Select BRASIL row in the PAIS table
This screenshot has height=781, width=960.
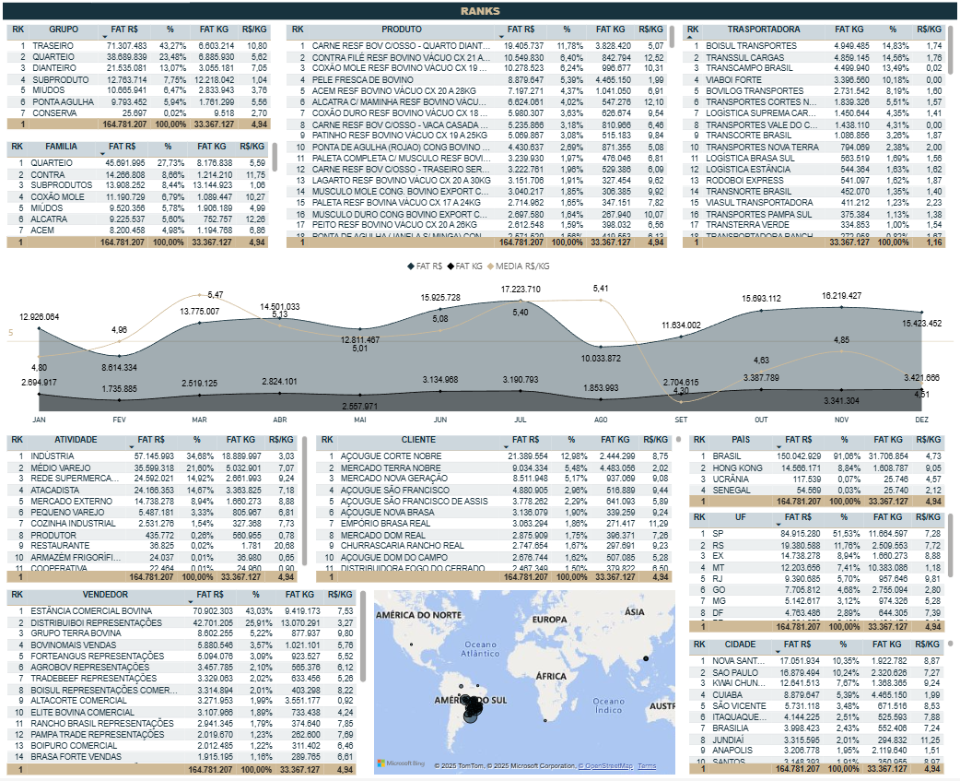tap(727, 456)
